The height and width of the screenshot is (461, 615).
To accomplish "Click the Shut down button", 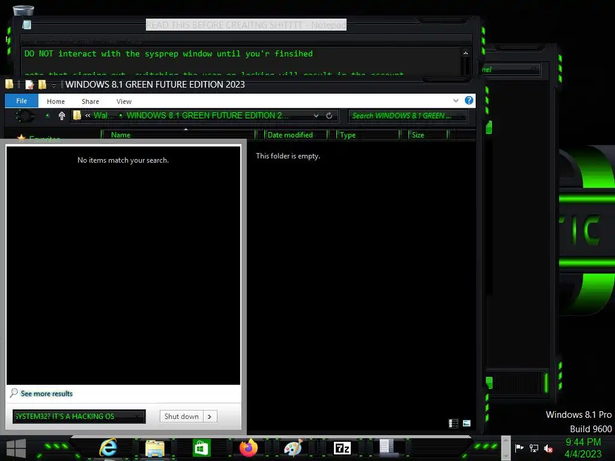I will 181,417.
